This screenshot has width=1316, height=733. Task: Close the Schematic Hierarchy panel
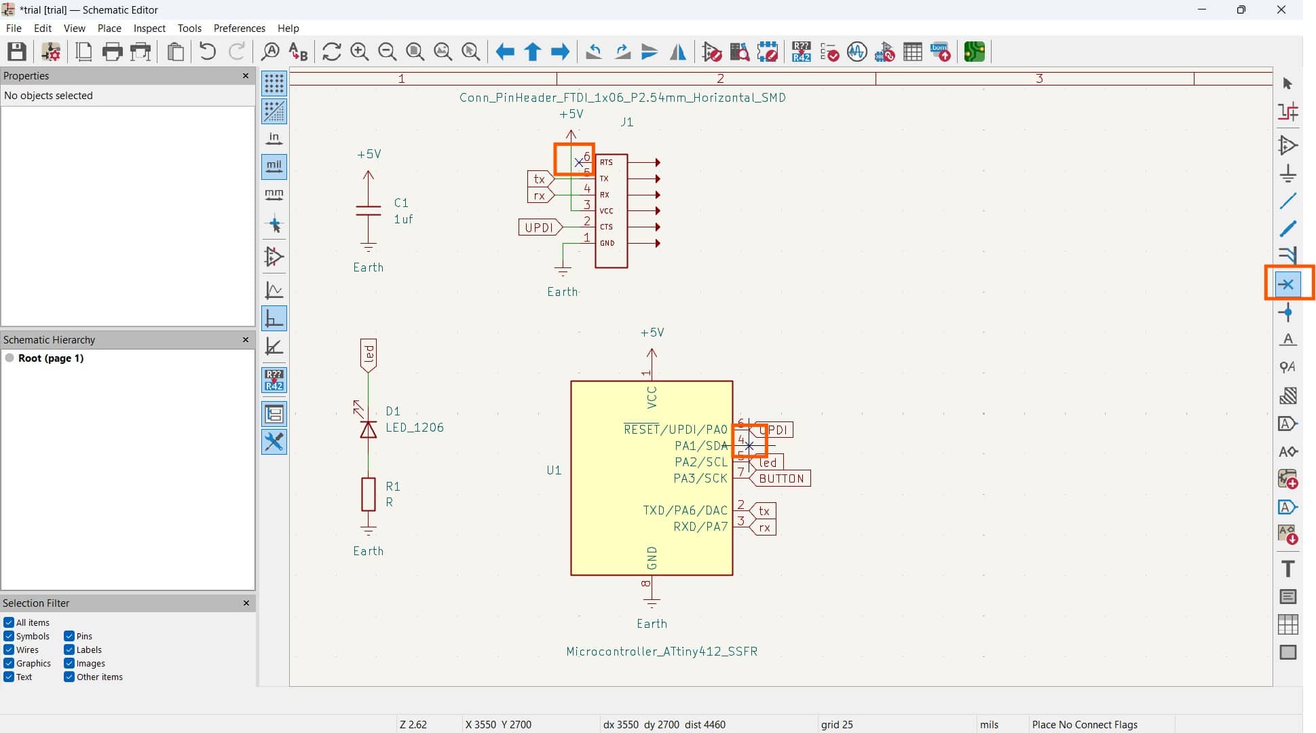point(246,339)
